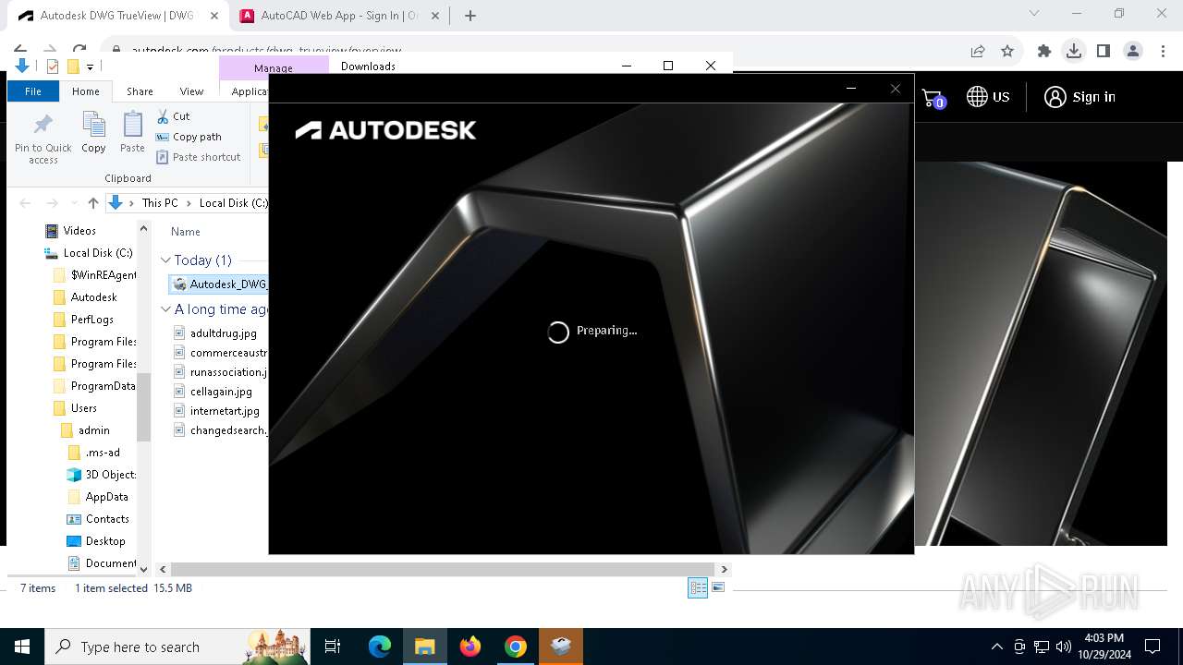Screen dimensions: 1183x665
Task: Show hidden system tray icons
Action: pos(996,647)
